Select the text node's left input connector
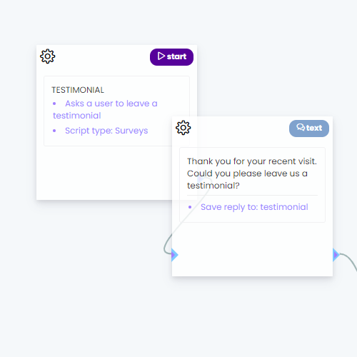The height and width of the screenshot is (357, 357). [174, 255]
